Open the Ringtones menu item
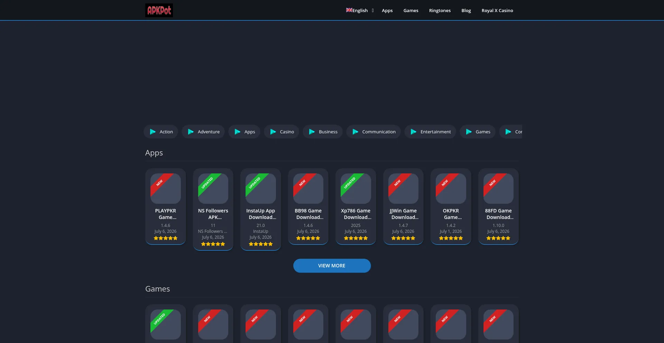Viewport: 664px width, 343px height. (440, 10)
